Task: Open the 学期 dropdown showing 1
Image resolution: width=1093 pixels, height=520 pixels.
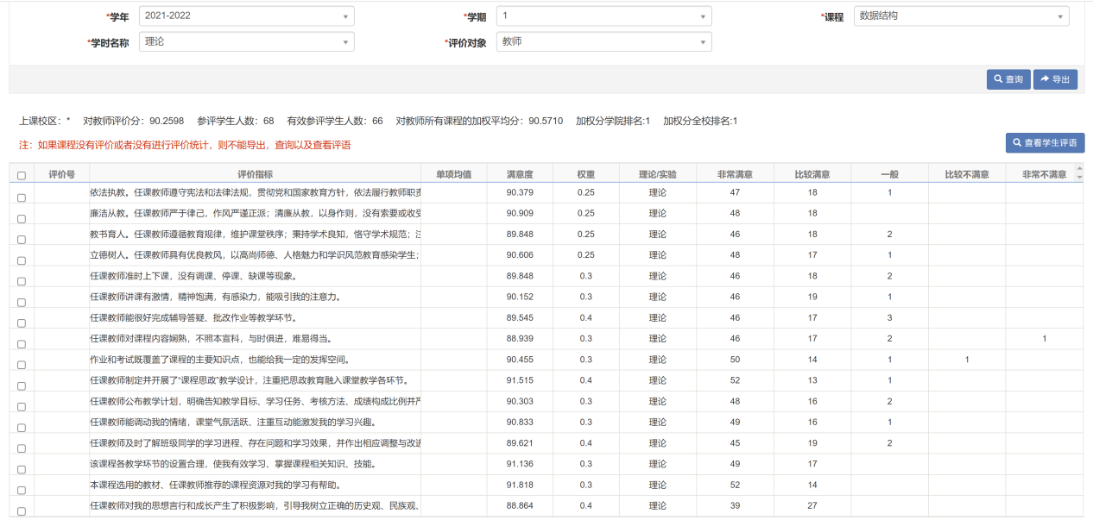Action: [604, 16]
